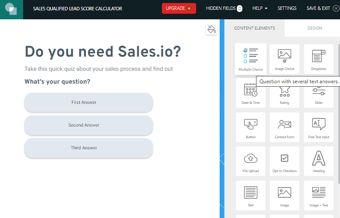This screenshot has width=340, height=218.
Task: Add a Multiple Choice element
Action: click(251, 59)
